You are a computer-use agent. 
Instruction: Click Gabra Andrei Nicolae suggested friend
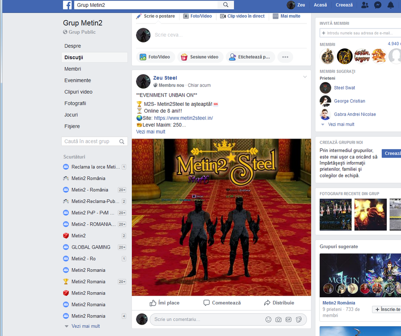(x=355, y=114)
